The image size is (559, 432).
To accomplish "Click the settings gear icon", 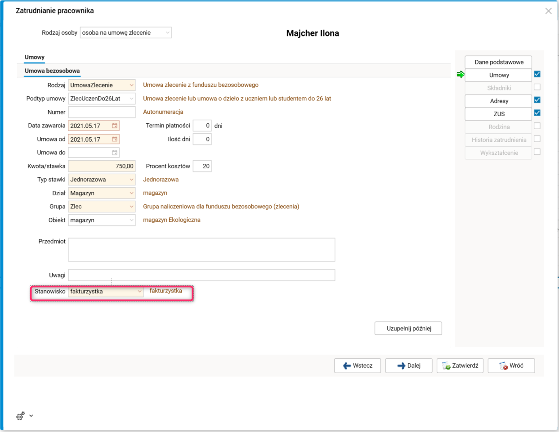I will pyautogui.click(x=20, y=416).
